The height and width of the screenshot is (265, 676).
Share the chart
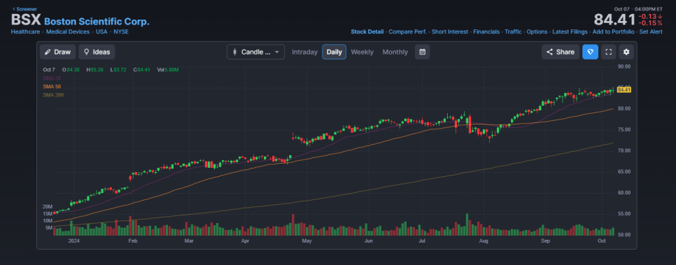tap(561, 52)
